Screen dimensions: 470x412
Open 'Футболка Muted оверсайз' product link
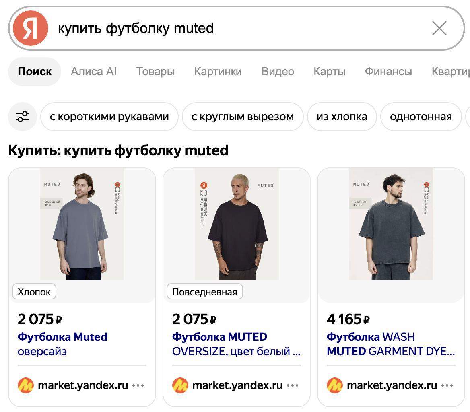[x=63, y=344]
